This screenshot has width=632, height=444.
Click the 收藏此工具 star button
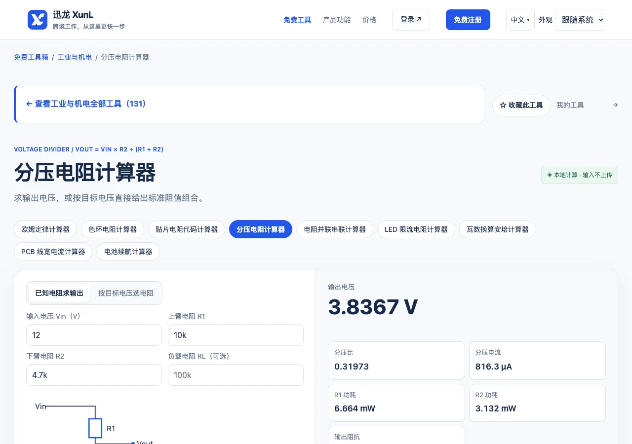(521, 105)
